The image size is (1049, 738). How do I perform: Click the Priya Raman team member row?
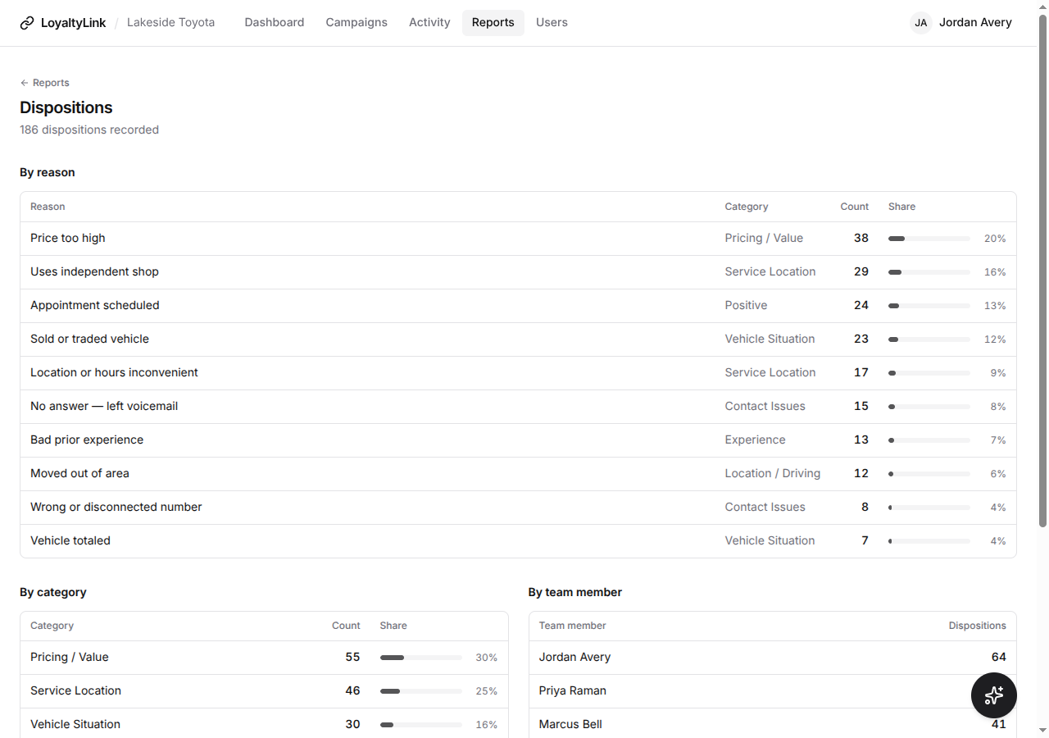tap(772, 690)
